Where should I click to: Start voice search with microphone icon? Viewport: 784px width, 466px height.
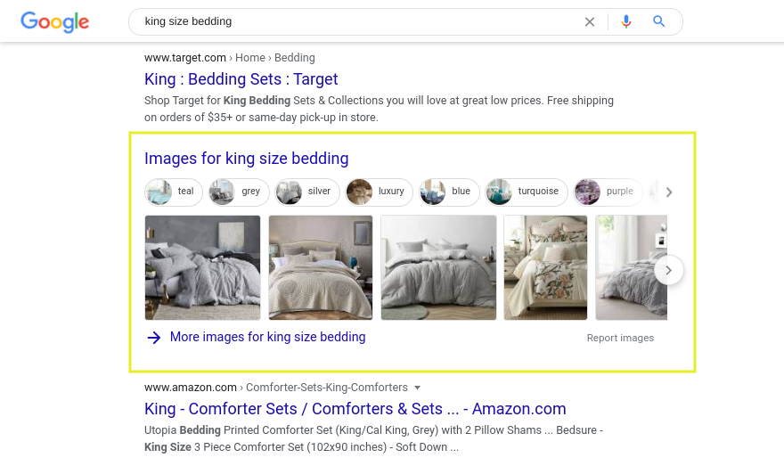point(626,21)
